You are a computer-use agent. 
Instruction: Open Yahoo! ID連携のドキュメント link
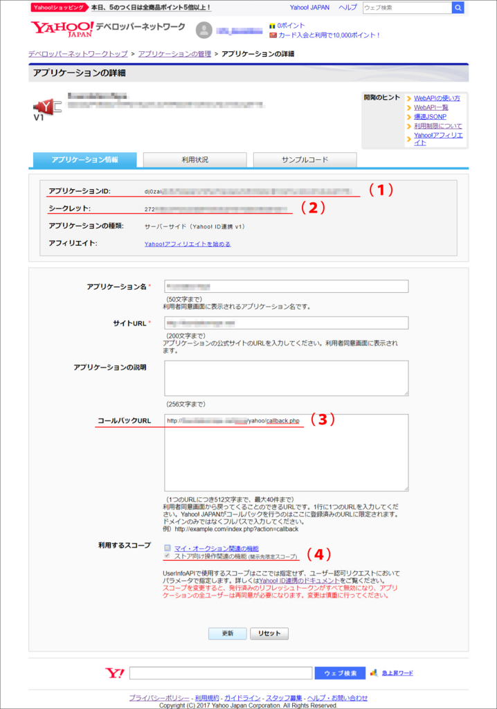tap(299, 581)
